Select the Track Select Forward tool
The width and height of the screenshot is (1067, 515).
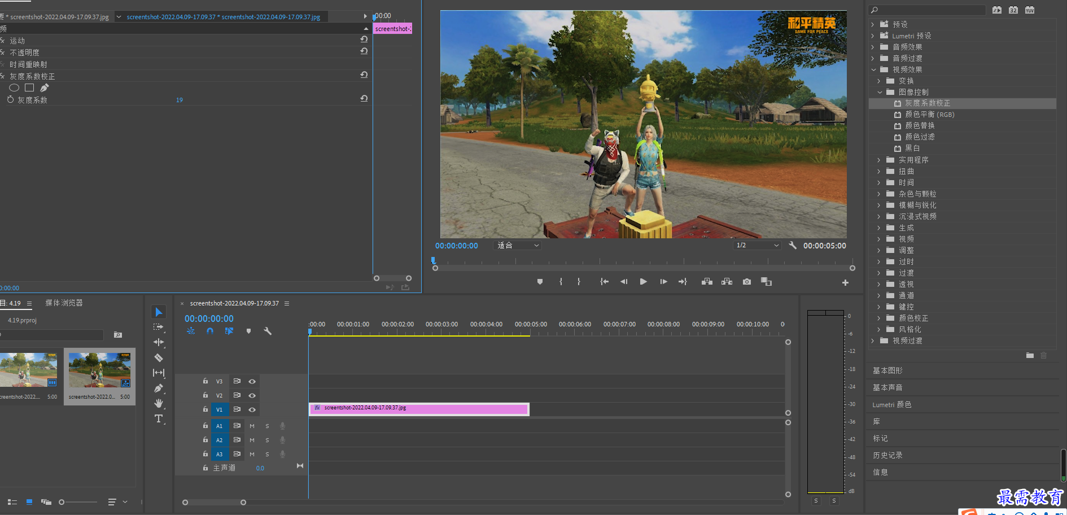[159, 327]
